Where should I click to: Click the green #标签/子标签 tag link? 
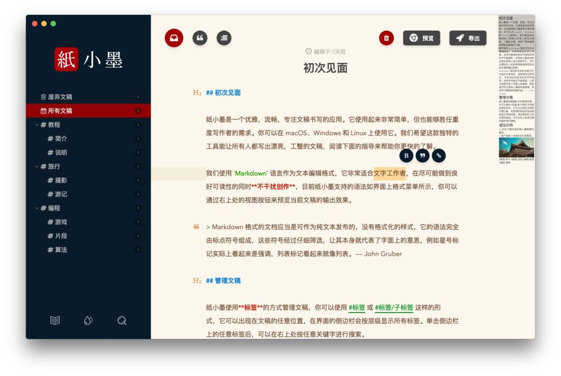(x=393, y=307)
